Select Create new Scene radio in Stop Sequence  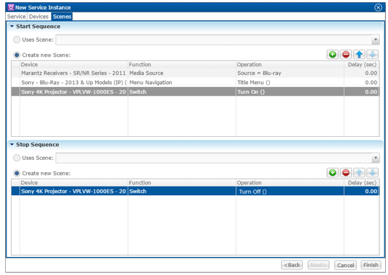17,173
